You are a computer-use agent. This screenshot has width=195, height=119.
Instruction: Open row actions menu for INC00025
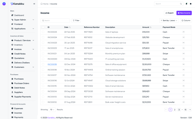click(x=184, y=32)
